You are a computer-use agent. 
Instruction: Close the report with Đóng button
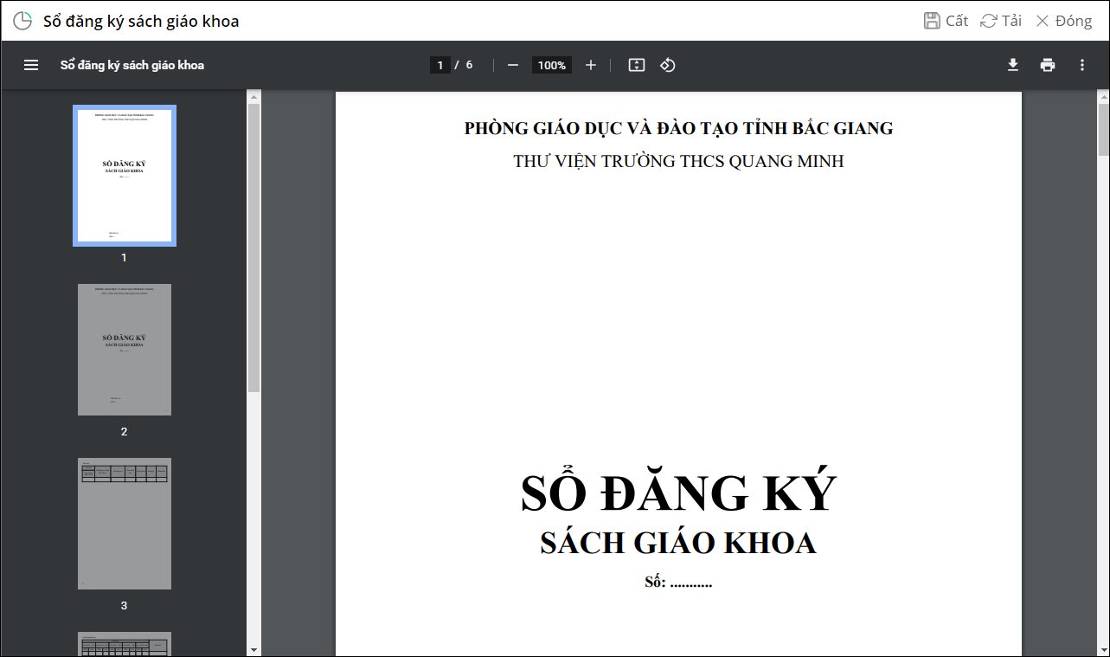coord(1064,21)
